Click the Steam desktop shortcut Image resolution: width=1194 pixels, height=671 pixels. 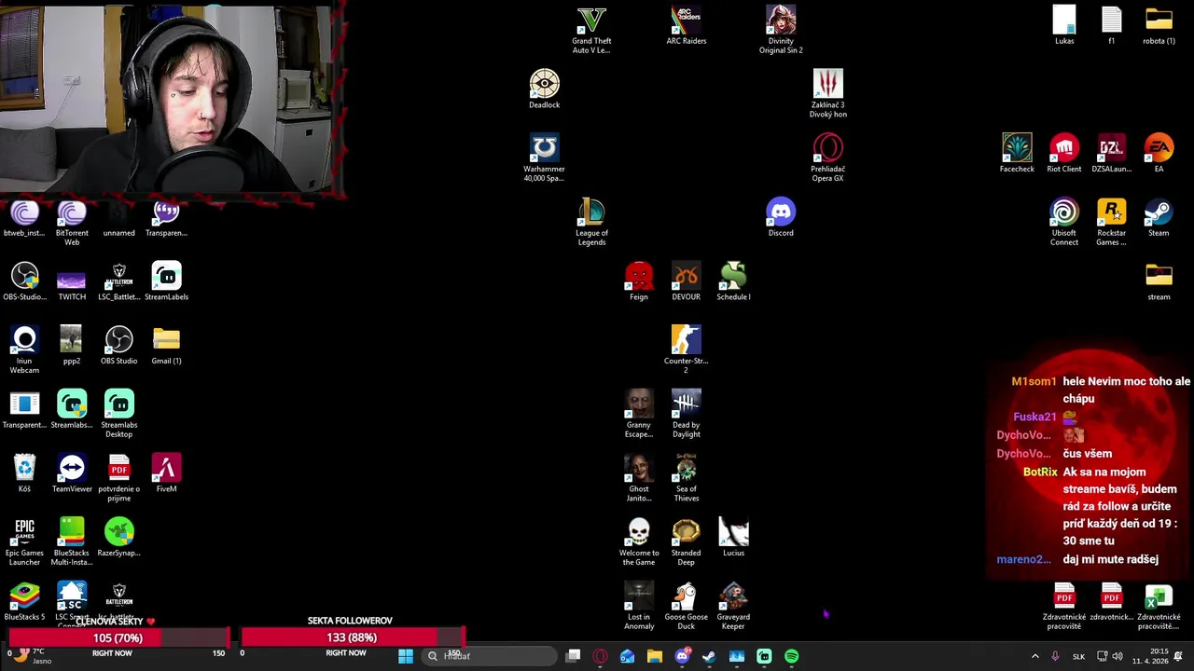(x=1159, y=218)
